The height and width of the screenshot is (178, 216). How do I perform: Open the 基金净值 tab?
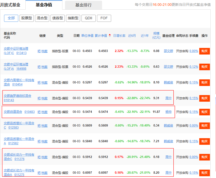pyautogui.click(x=44, y=5)
